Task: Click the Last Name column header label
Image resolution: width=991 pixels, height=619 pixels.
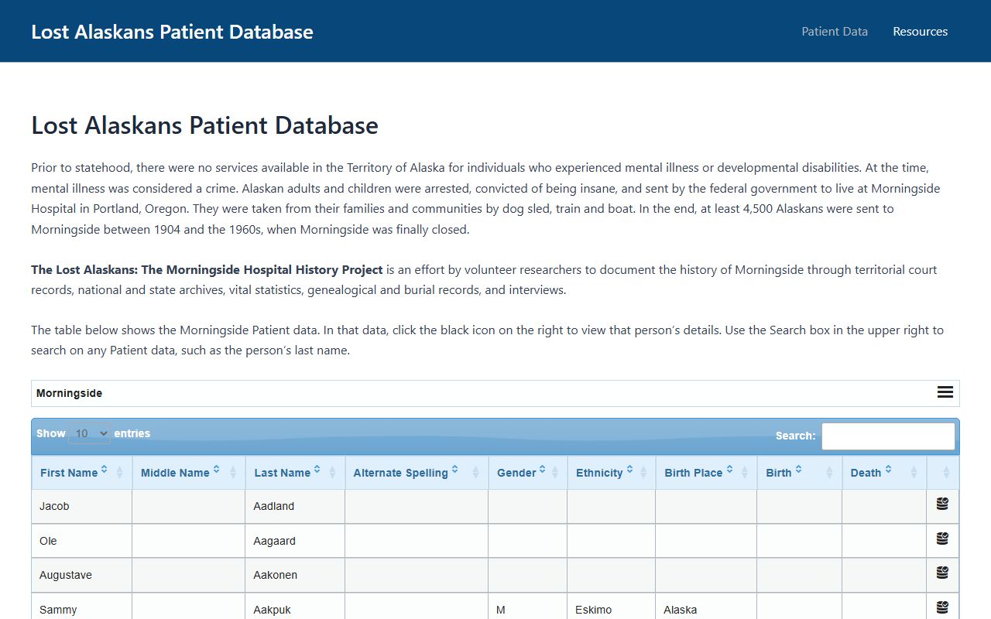Action: (x=282, y=473)
